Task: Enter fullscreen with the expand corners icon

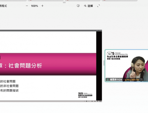Action: 99,6
